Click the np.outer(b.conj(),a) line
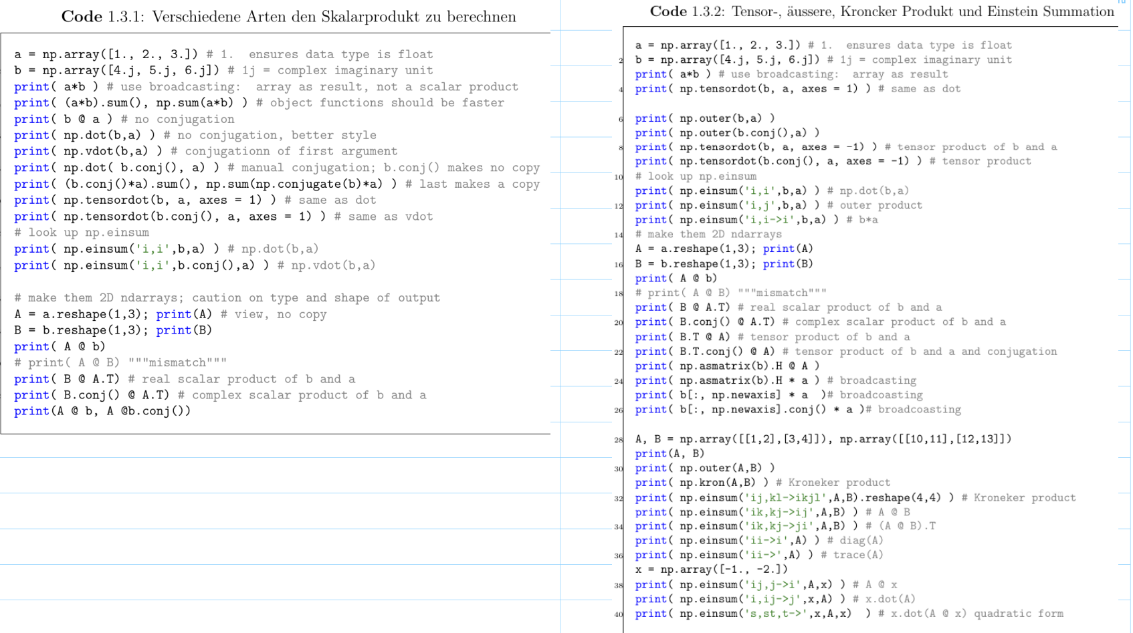 [x=726, y=133]
